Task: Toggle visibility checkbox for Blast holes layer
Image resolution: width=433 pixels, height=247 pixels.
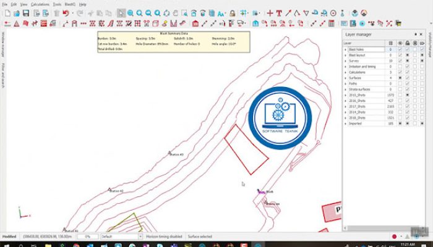Action: coord(400,49)
